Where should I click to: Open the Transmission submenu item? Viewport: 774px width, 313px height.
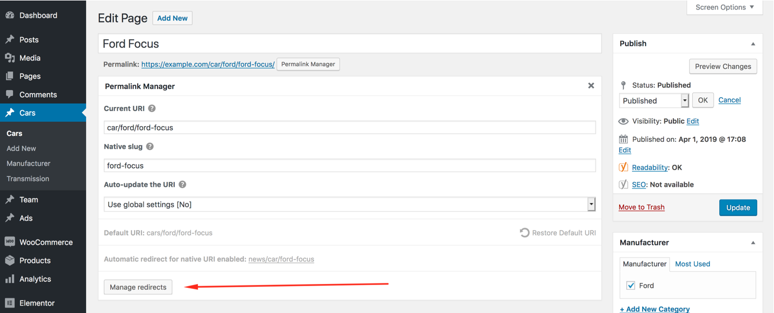tap(28, 179)
